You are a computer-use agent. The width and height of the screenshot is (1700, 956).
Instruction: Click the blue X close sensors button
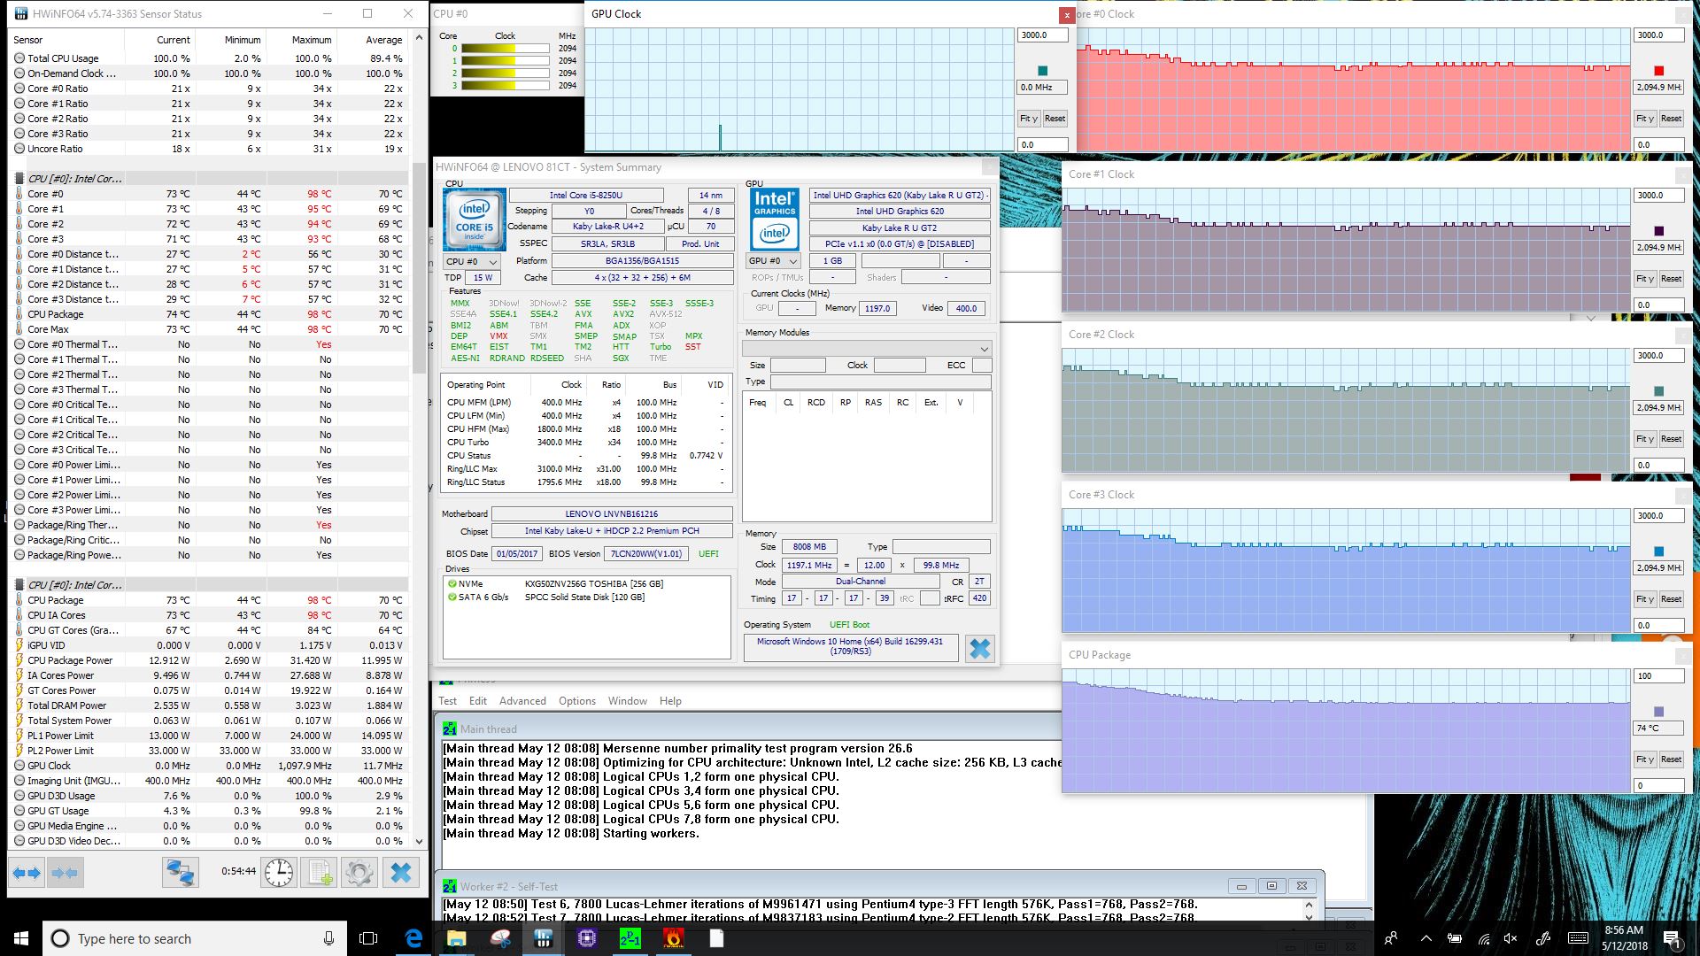click(401, 873)
